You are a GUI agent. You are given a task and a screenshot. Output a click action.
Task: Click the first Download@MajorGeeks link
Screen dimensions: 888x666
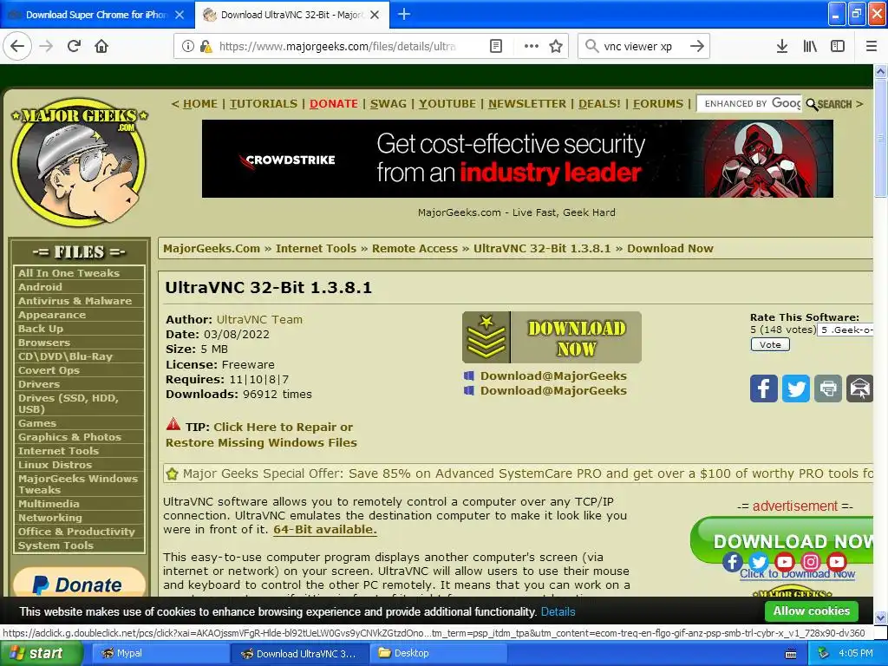[553, 375]
